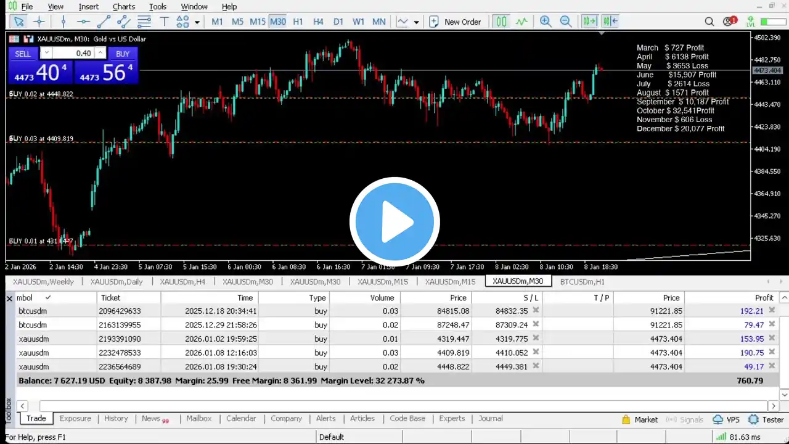
Task: Open the account icon with red badge
Action: coord(729,22)
